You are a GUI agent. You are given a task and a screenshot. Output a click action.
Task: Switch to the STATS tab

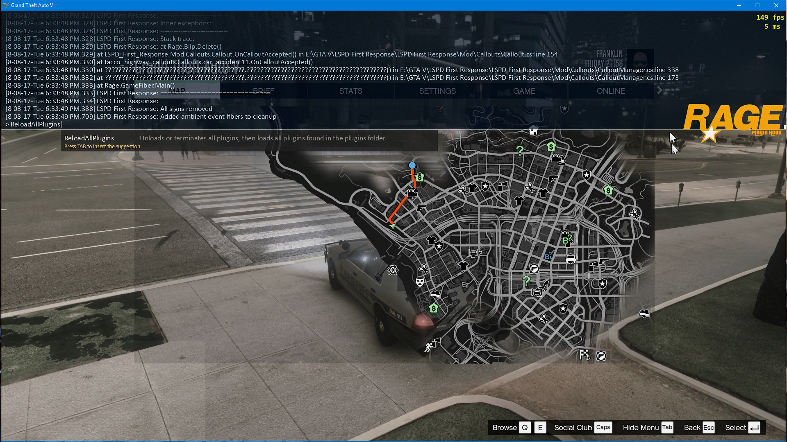[350, 91]
